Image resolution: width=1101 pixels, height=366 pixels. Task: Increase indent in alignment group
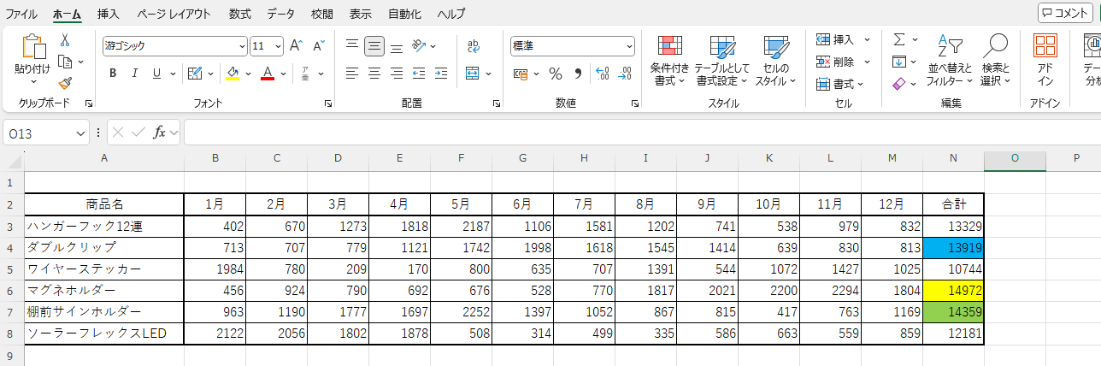(441, 74)
